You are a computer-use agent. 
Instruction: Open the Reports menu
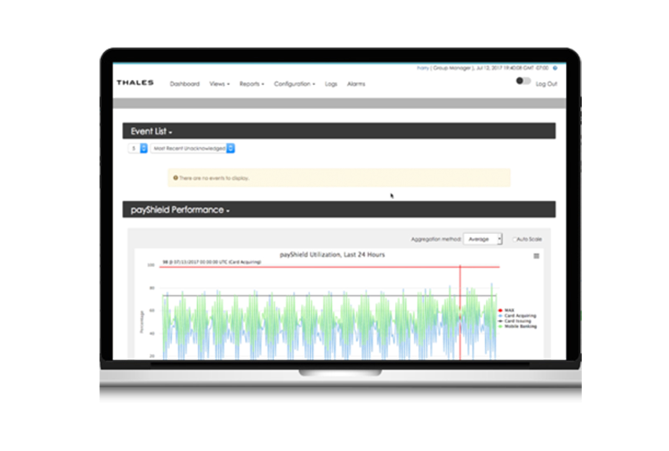click(251, 84)
